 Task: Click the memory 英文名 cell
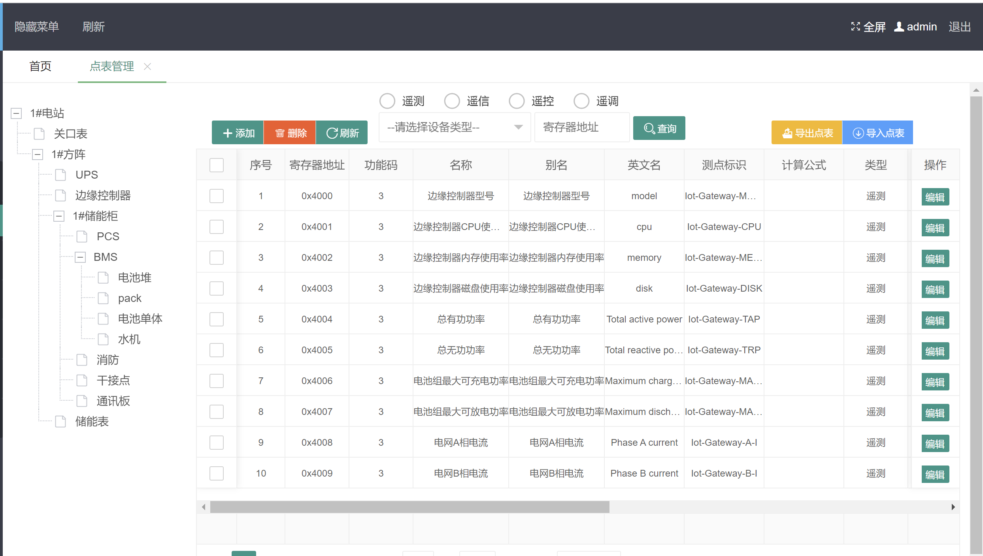point(644,258)
